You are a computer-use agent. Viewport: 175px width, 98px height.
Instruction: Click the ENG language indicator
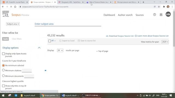tap(158, 96)
